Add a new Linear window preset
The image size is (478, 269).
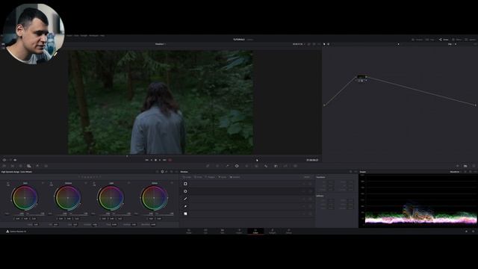coord(187,177)
